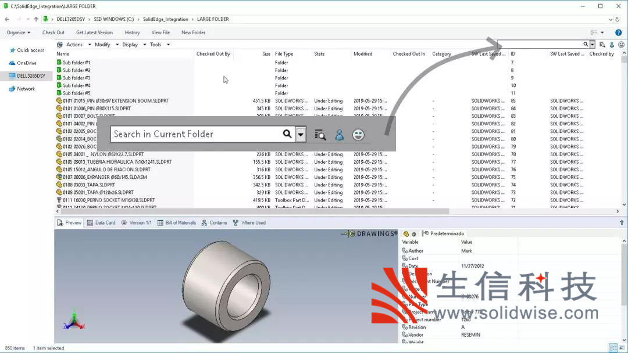
Task: Open the Contains tab
Action: pos(214,223)
